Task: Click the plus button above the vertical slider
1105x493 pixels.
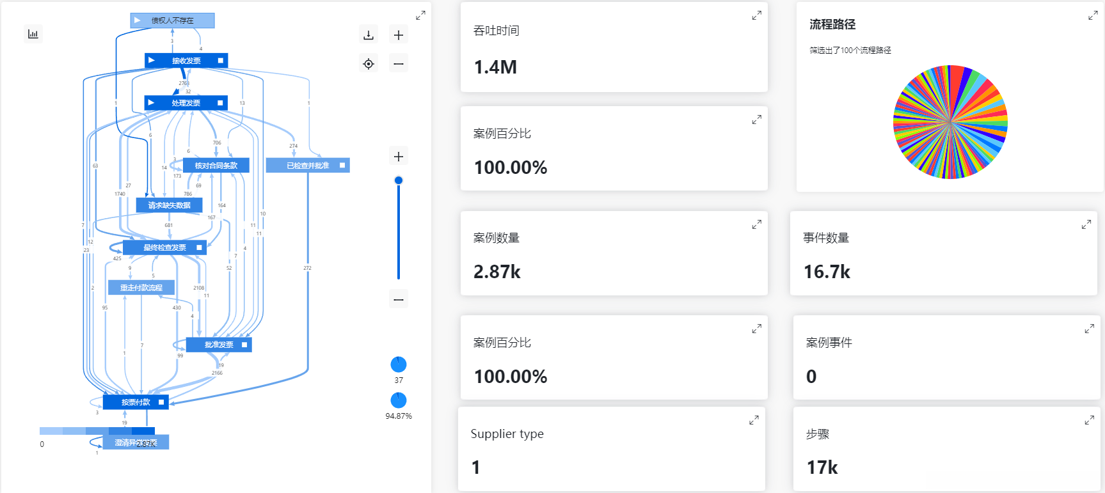Action: click(x=399, y=157)
